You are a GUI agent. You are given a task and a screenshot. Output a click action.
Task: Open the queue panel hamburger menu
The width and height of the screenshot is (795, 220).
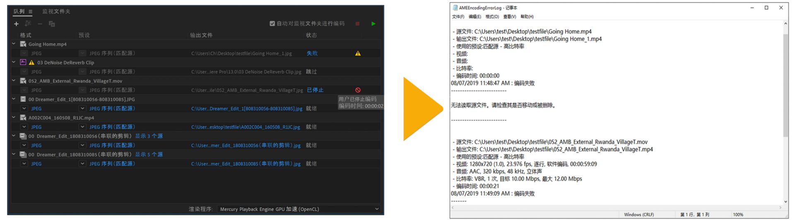pos(30,12)
